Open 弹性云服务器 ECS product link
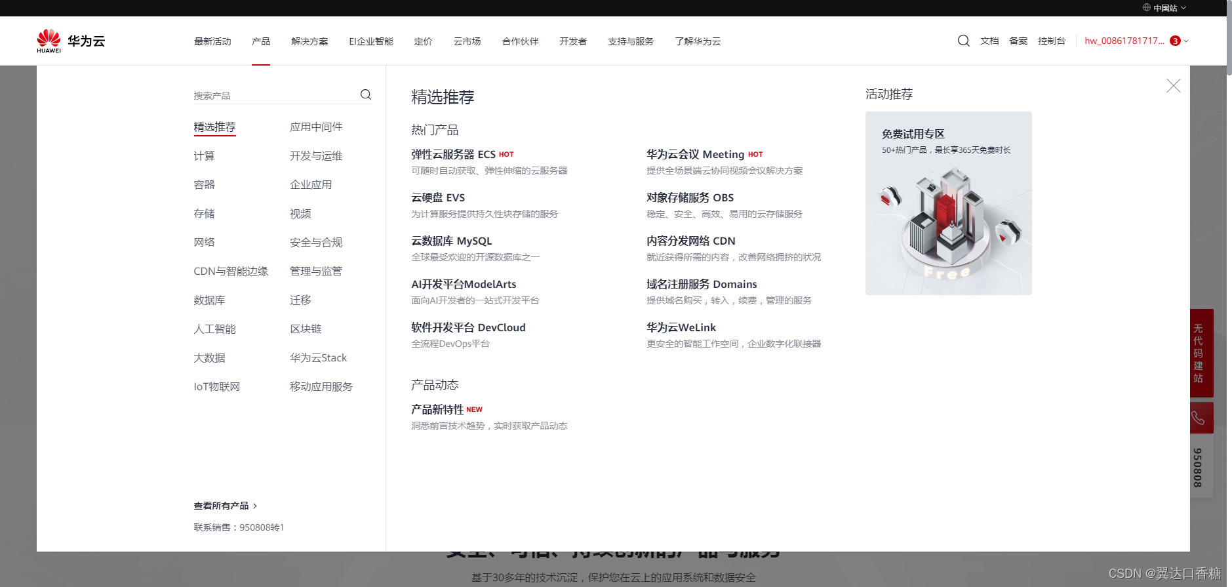Viewport: 1232px width, 587px height. (453, 155)
